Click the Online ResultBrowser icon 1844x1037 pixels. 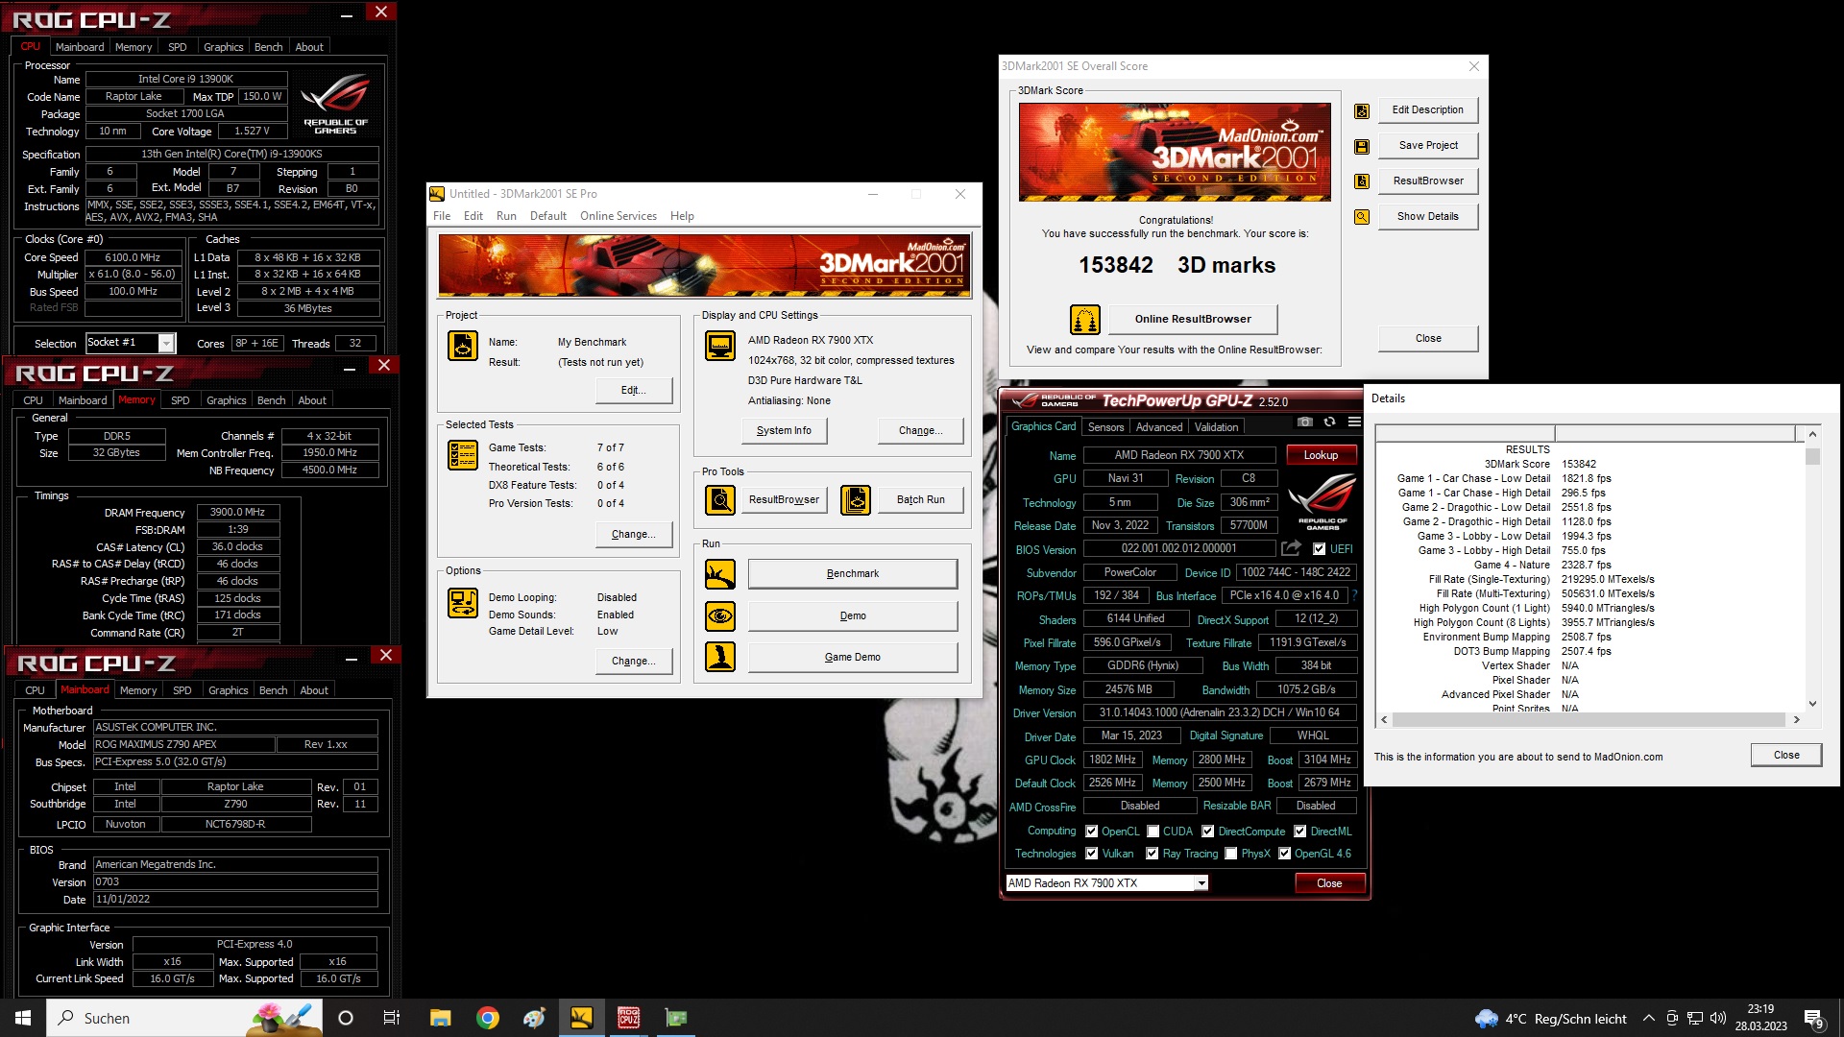coord(1085,319)
